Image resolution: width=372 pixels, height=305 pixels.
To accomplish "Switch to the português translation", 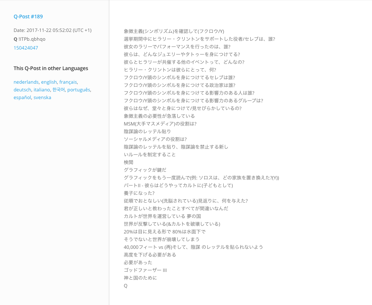I will point(79,90).
